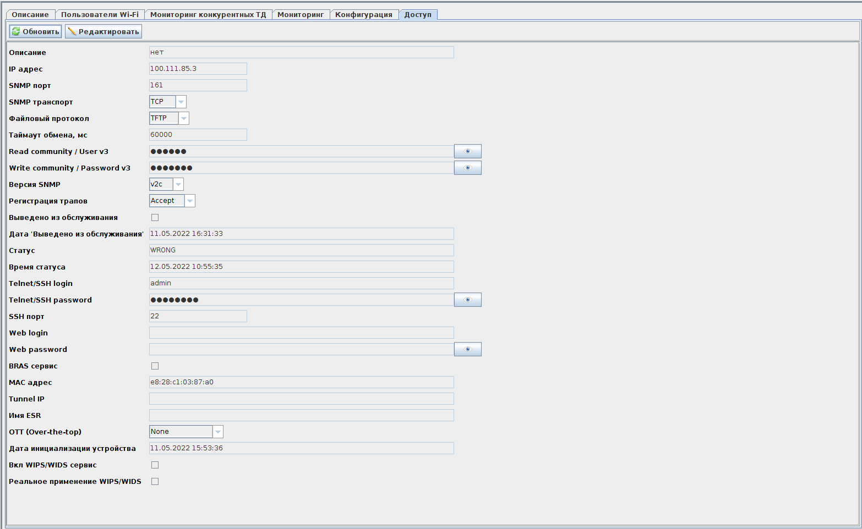Check the Вкл WIPS/WIDS сервис box
The height and width of the screenshot is (529, 862).
coord(155,465)
